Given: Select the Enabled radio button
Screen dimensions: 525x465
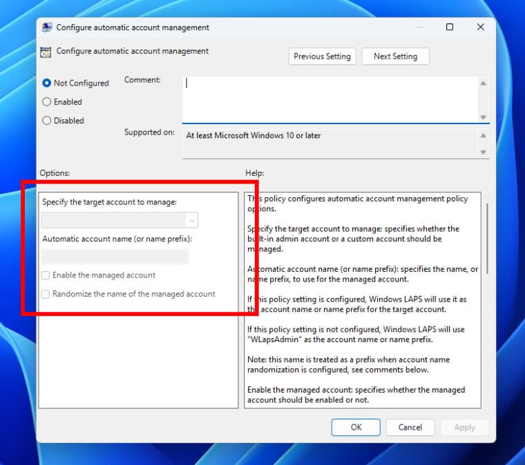Looking at the screenshot, I should (x=47, y=101).
